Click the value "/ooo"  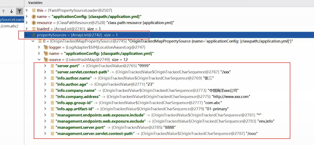coord(252,133)
